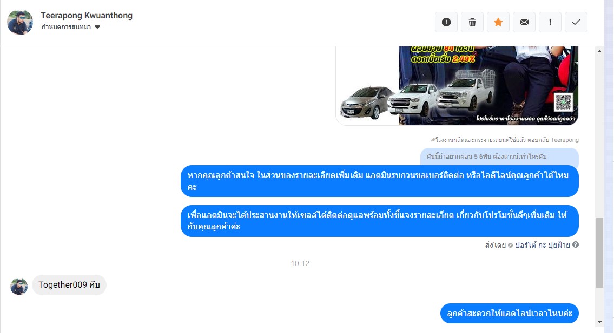Open the กำหนดการสนทนา dropdown arrow
Screen dimensions: 614x333
pos(97,27)
